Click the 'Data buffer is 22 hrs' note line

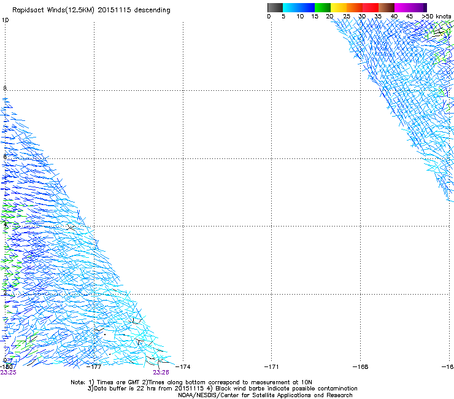tap(222, 389)
